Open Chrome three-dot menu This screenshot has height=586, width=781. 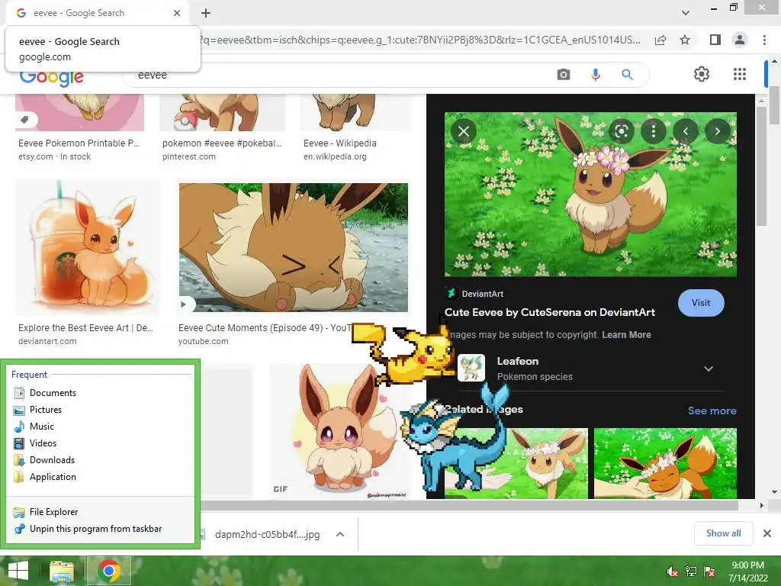pyautogui.click(x=764, y=40)
